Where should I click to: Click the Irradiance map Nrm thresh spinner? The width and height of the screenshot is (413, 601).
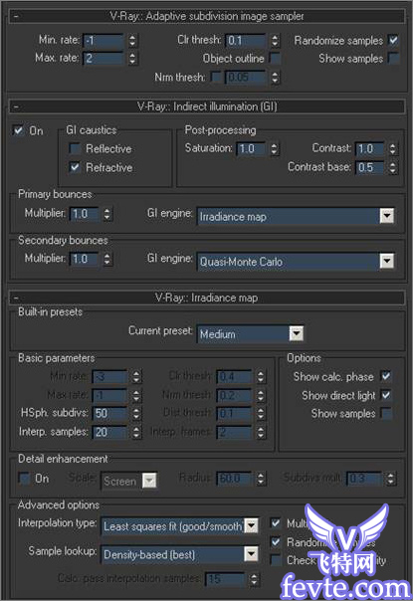[261, 395]
